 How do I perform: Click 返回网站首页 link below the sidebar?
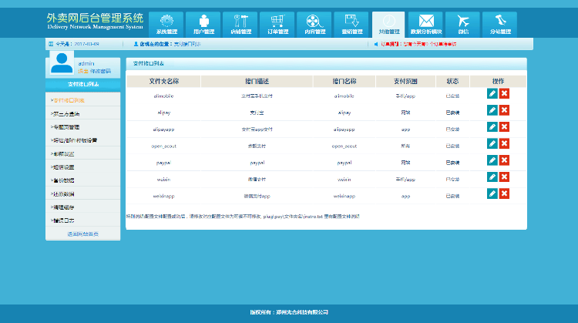tap(82, 234)
